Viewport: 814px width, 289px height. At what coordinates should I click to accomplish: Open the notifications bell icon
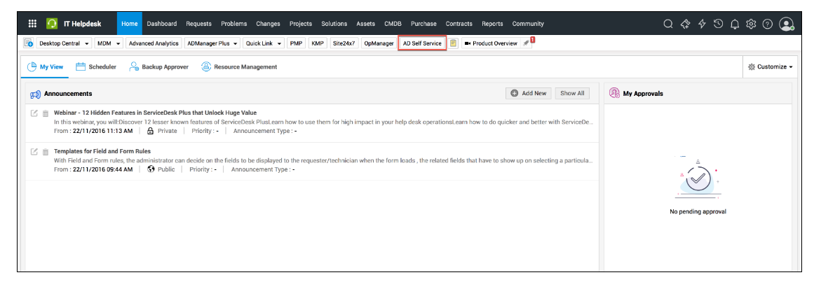click(x=735, y=24)
